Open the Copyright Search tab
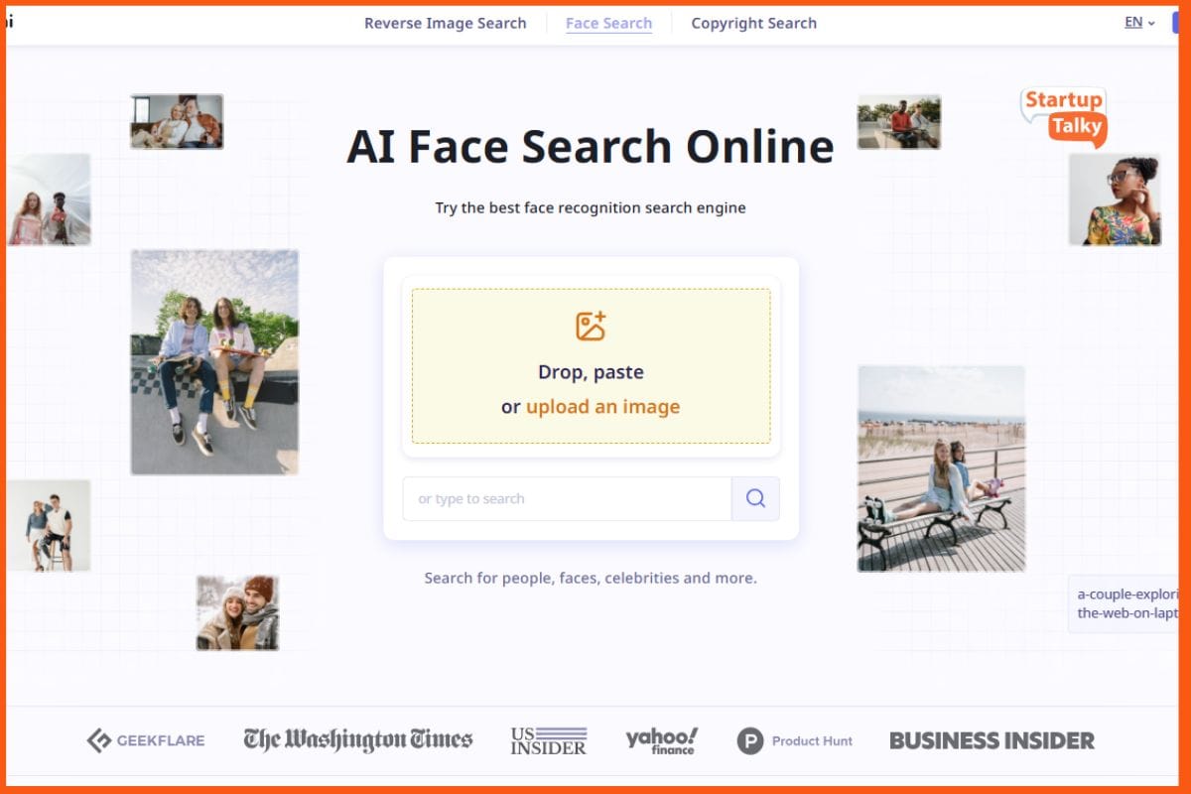1191x794 pixels. 753,23
